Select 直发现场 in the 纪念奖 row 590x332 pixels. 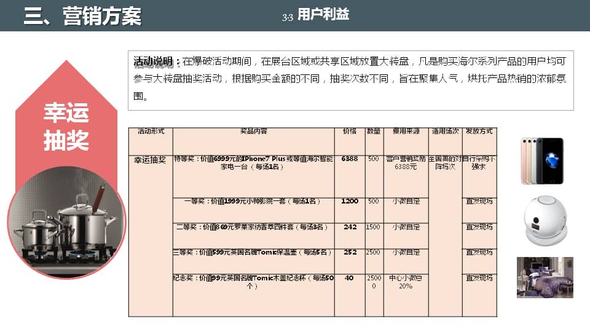click(x=479, y=278)
